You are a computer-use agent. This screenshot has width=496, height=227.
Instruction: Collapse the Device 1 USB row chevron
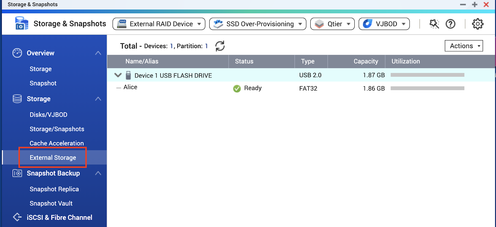[x=118, y=75]
